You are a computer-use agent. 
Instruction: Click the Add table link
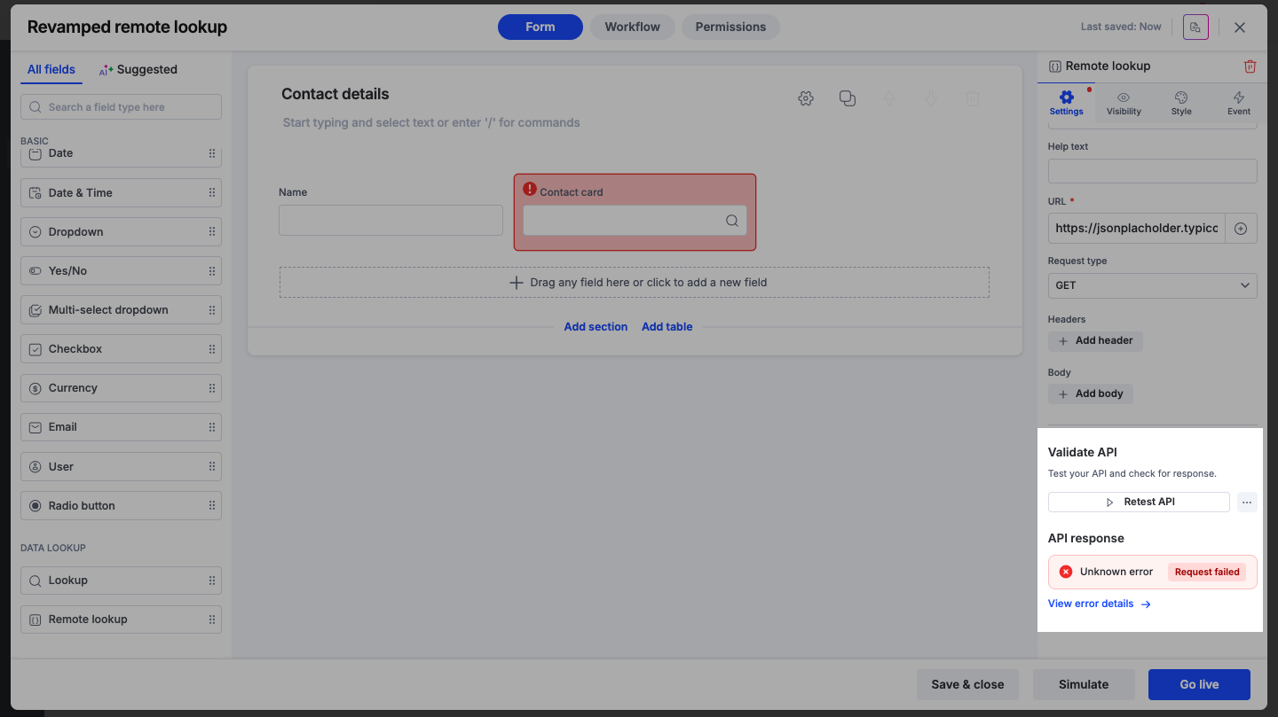pos(667,327)
